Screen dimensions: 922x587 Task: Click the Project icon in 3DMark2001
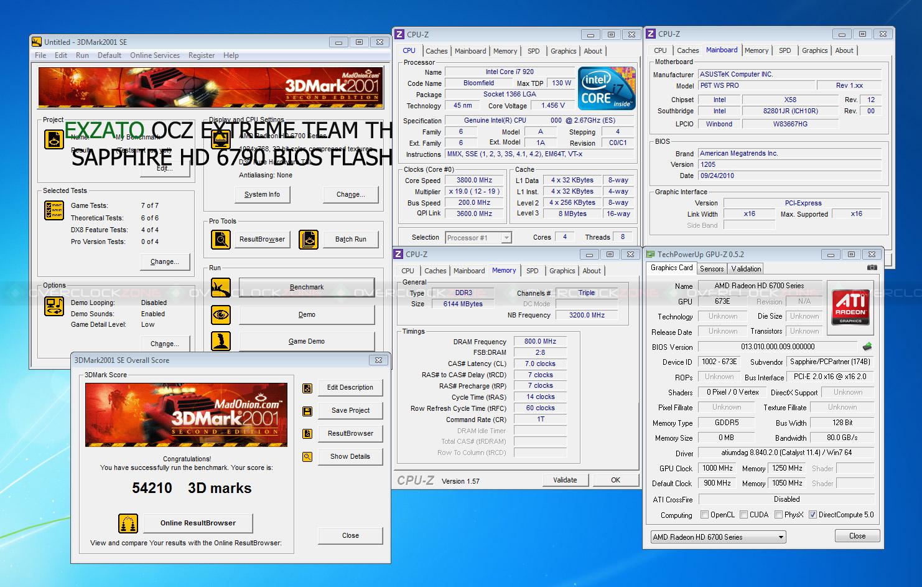(x=54, y=139)
